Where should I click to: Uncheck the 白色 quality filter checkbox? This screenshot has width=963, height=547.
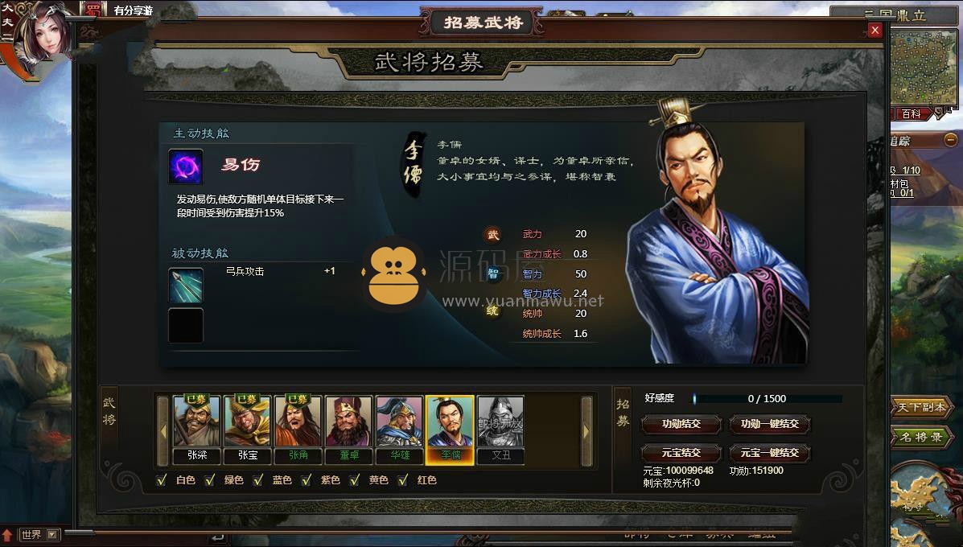(x=162, y=479)
